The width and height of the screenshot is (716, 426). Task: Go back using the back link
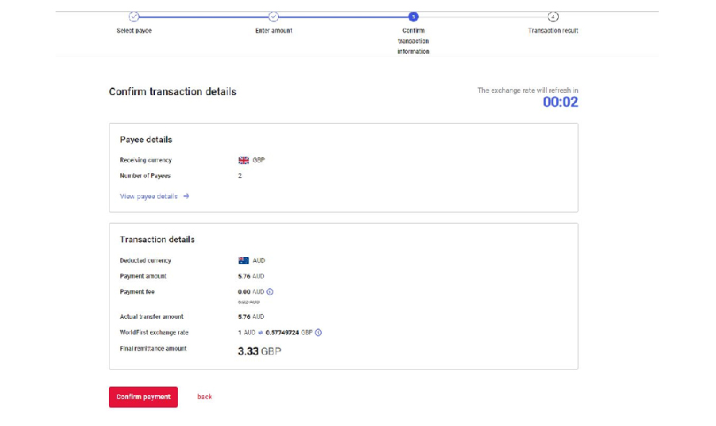coord(204,397)
